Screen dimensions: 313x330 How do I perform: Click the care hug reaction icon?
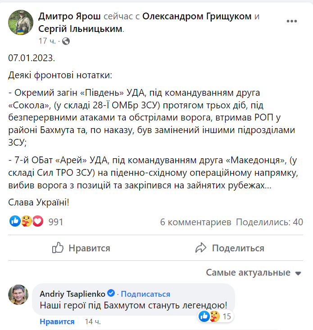[x=26, y=221]
